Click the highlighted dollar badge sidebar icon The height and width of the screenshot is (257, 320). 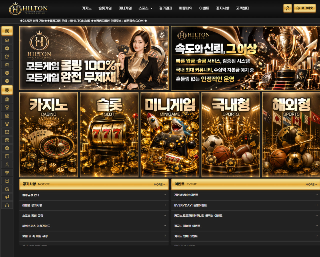(7, 31)
